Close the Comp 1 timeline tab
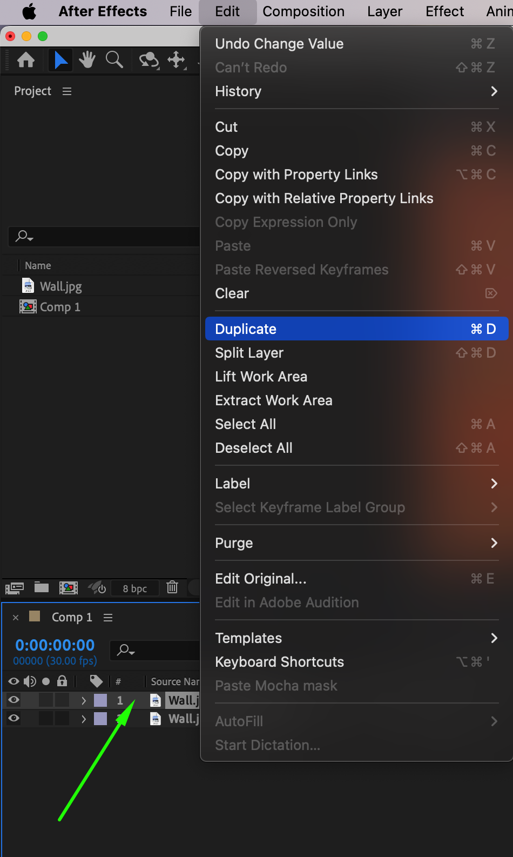Viewport: 513px width, 857px height. pos(16,618)
